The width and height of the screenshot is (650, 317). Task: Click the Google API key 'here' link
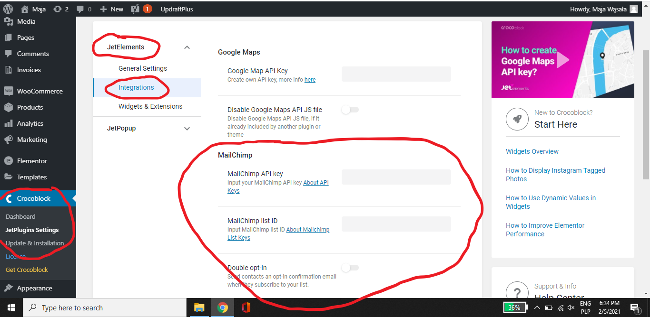[x=310, y=80]
